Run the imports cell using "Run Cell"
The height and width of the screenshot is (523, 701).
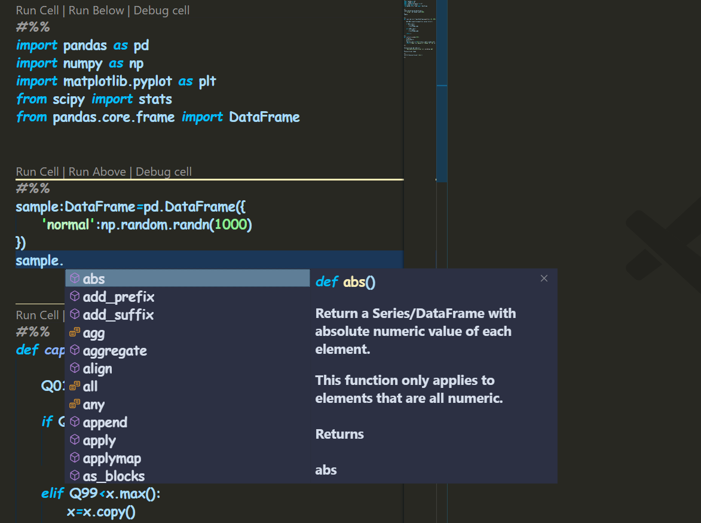37,10
